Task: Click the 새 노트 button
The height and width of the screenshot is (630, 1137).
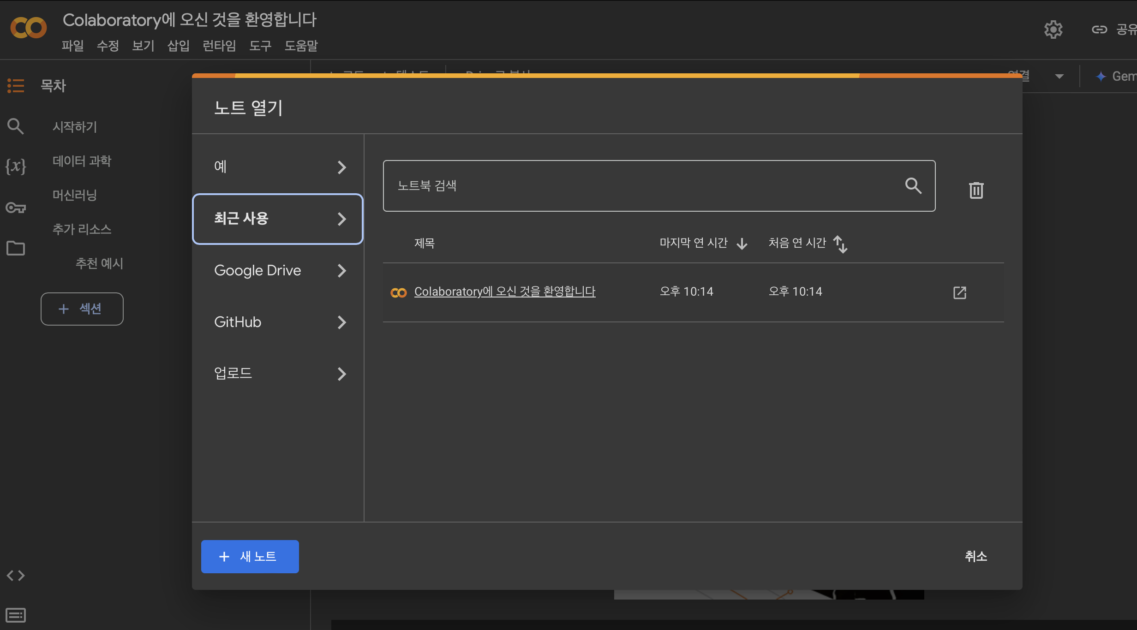Action: coord(250,556)
